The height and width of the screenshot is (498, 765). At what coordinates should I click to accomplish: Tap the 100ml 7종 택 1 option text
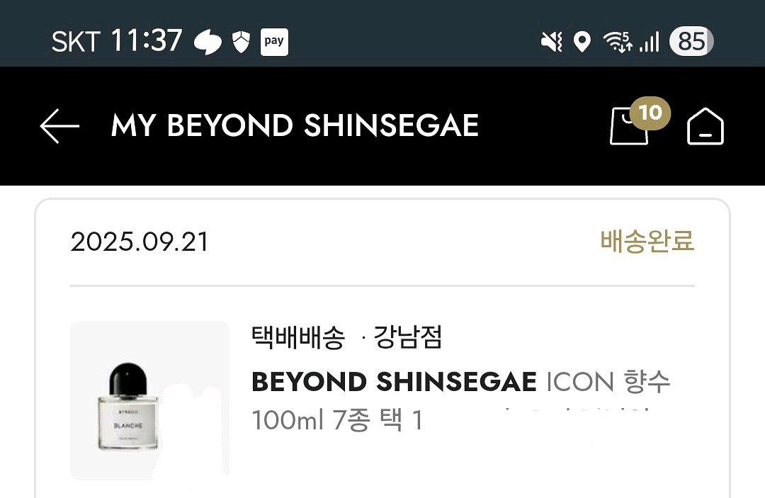tap(337, 420)
